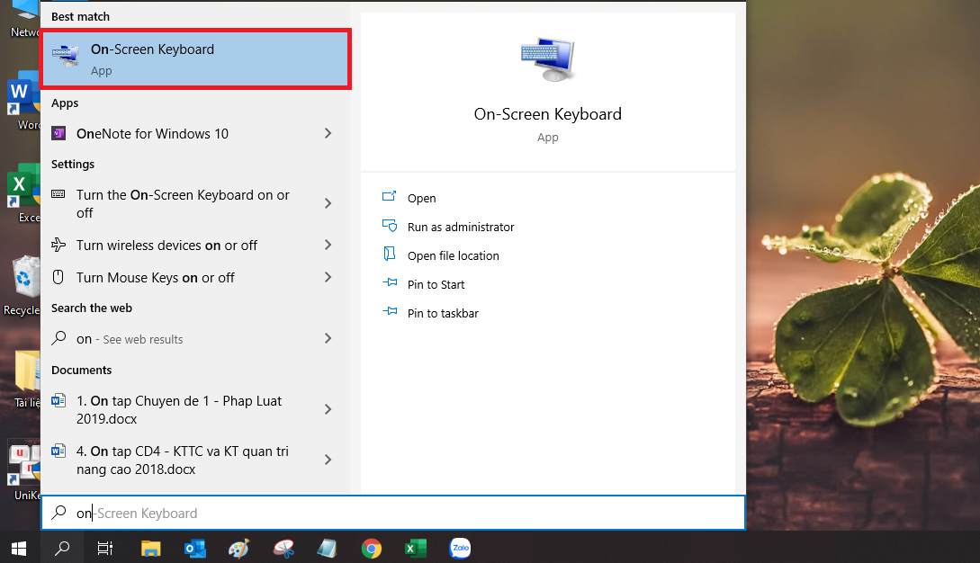Open Notepad from the taskbar
This screenshot has width=980, height=563.
(327, 548)
